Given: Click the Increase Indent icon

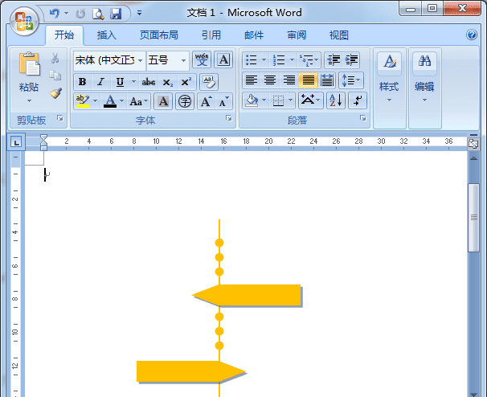Looking at the screenshot, I should click(x=351, y=59).
